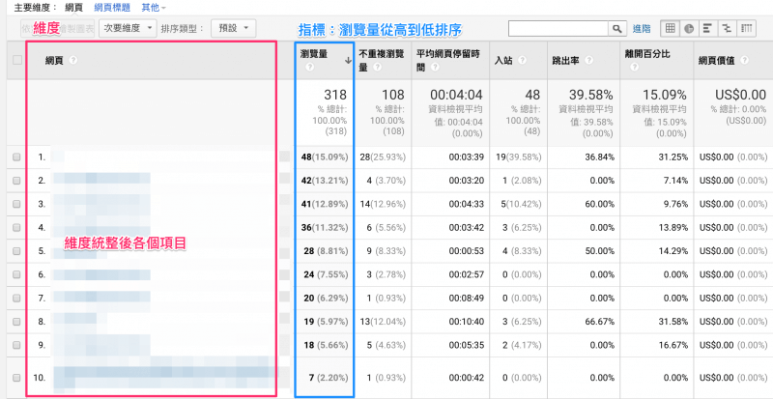The width and height of the screenshot is (773, 399).
Task: Open the 次要維度 dropdown
Action: coord(129,29)
